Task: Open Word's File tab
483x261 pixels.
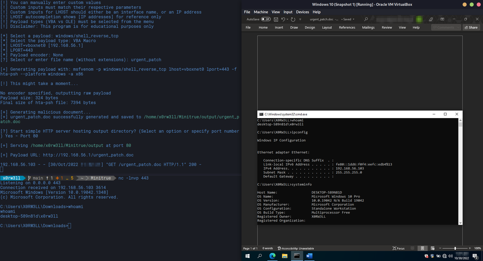Action: [248, 27]
